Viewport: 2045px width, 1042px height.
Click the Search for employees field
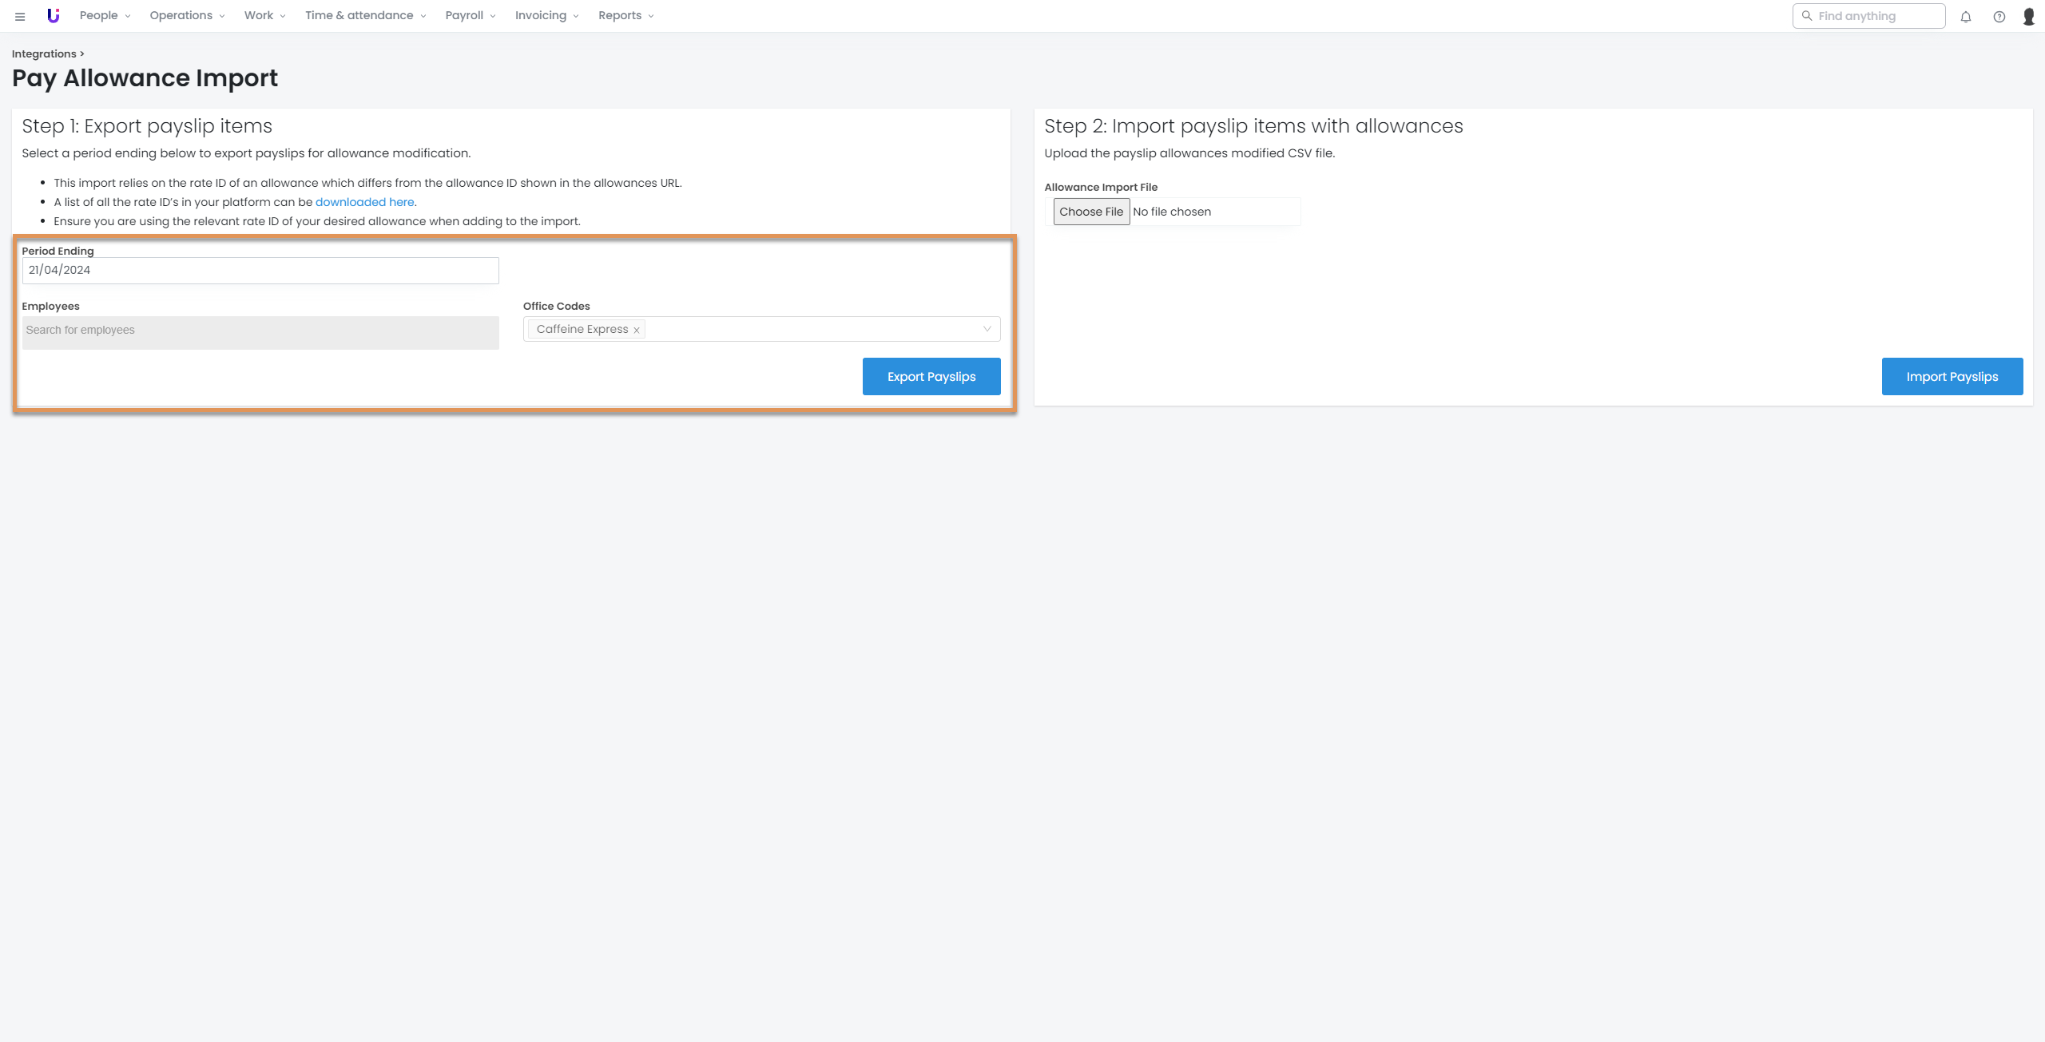coord(260,331)
